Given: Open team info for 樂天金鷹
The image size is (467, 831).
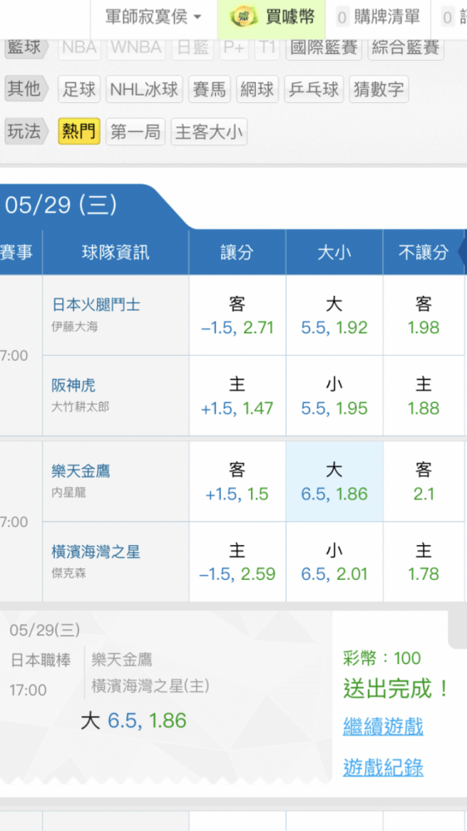Looking at the screenshot, I should click(81, 470).
